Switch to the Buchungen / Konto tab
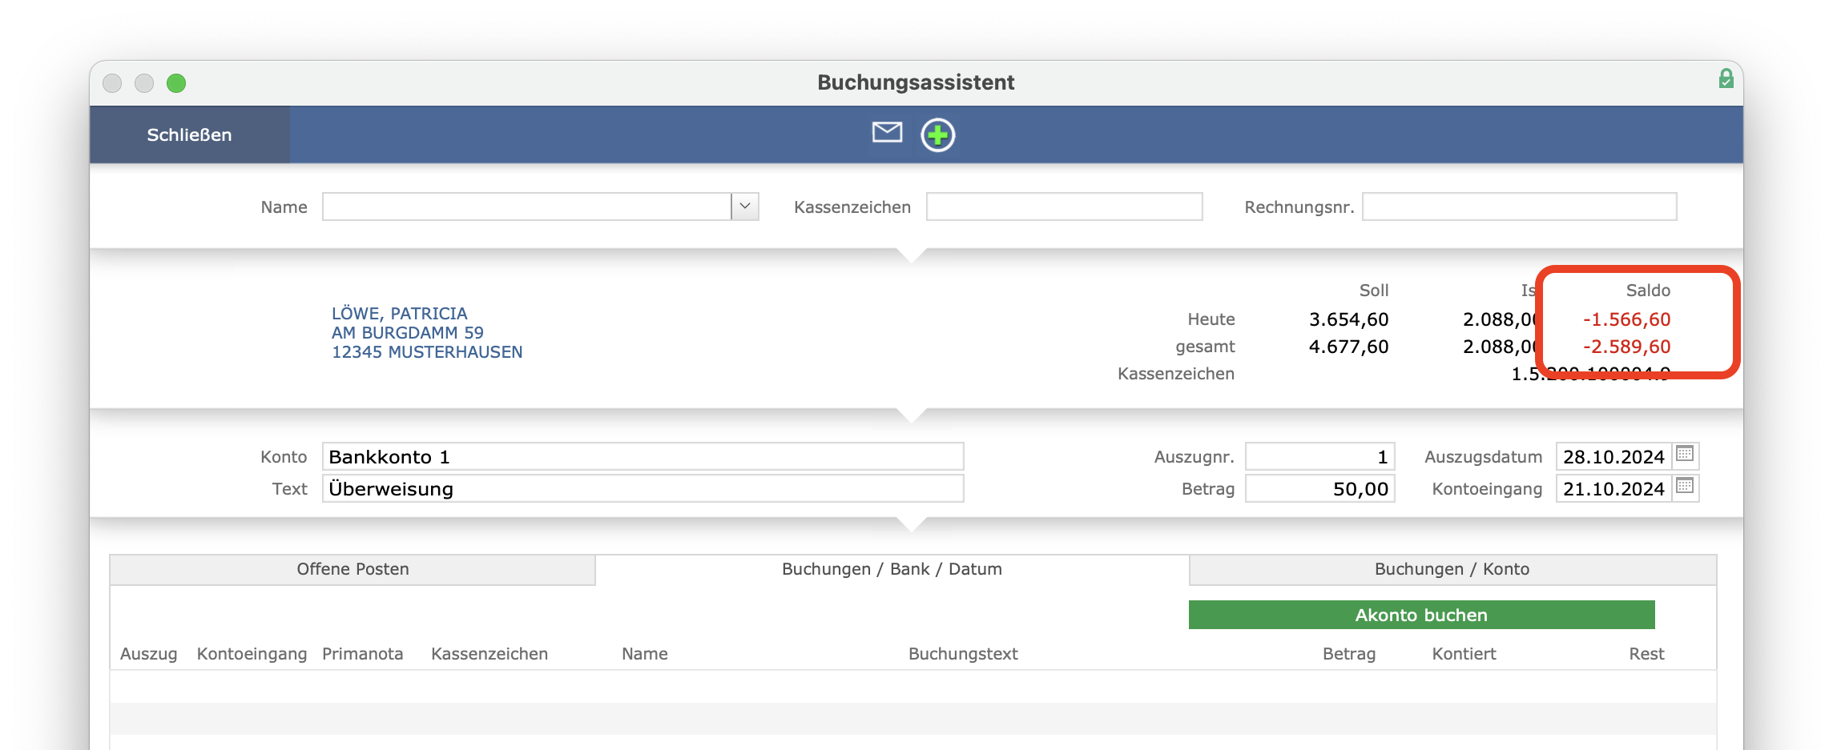This screenshot has height=750, width=1833. coord(1452,569)
